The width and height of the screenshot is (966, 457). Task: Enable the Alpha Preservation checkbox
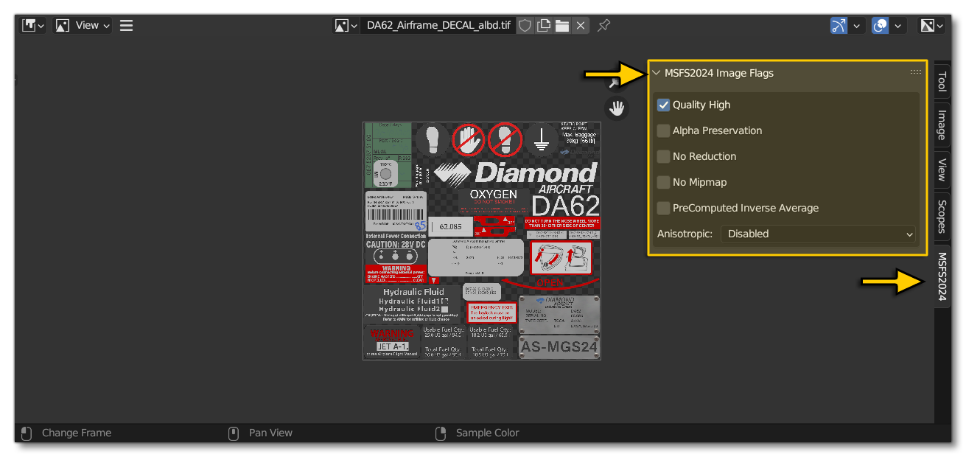point(663,130)
